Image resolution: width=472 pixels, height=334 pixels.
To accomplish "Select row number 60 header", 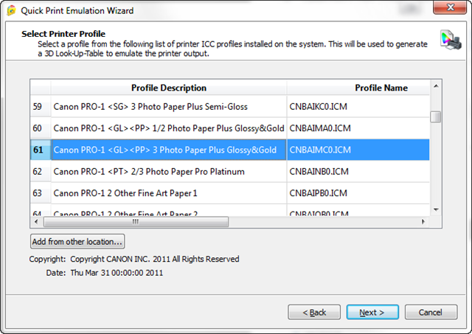I will (41, 128).
